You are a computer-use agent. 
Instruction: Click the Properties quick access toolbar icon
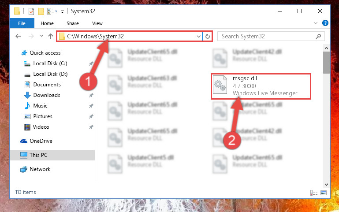pyautogui.click(x=31, y=11)
